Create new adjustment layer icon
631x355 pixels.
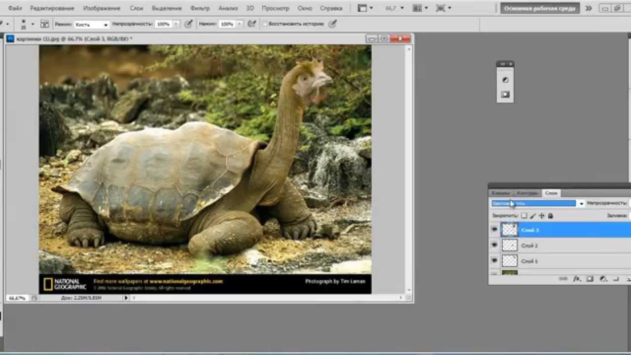pyautogui.click(x=602, y=279)
